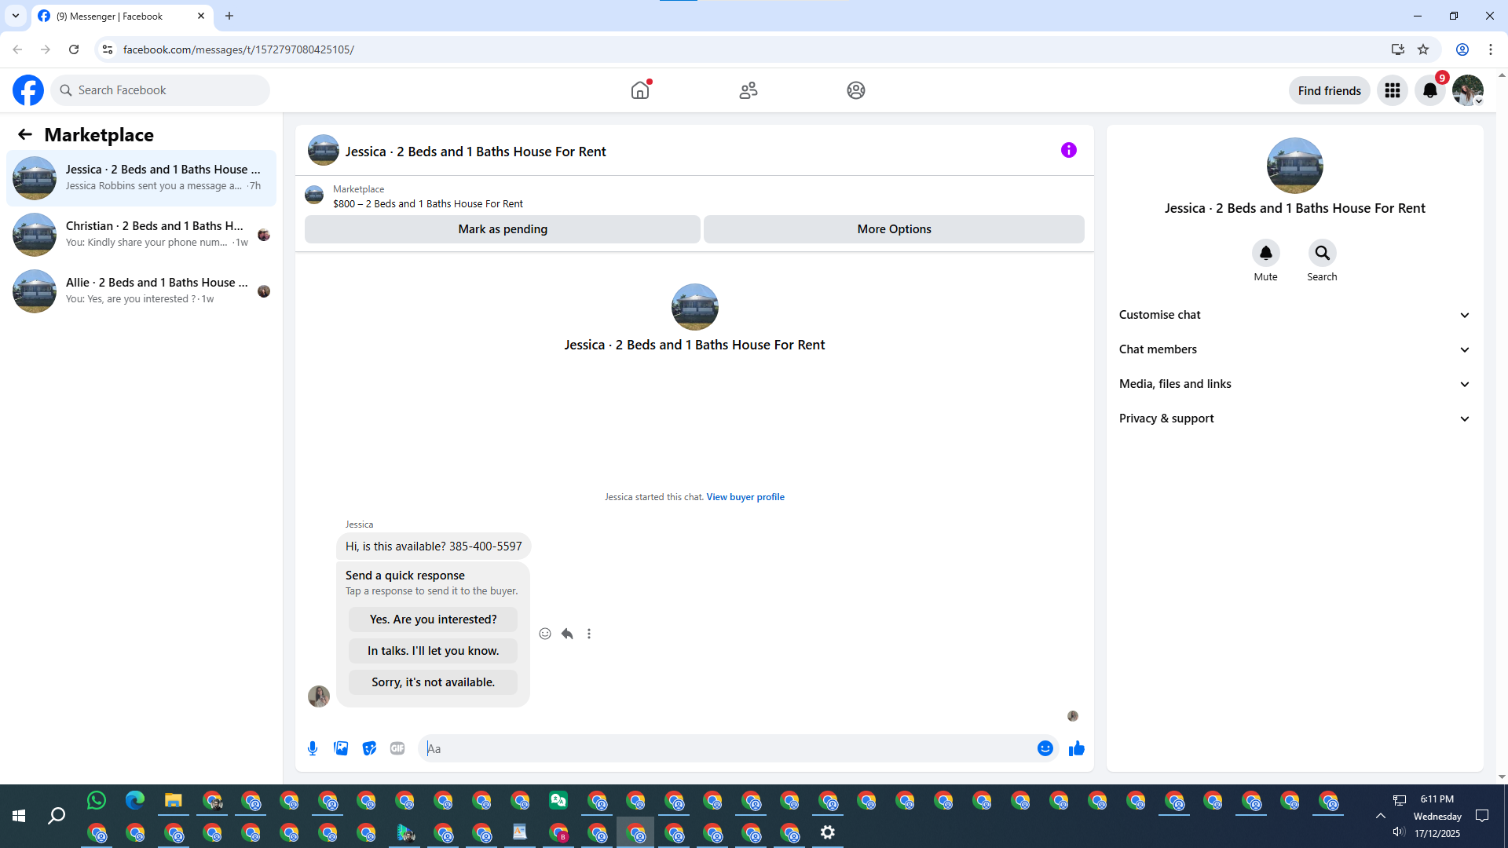
Task: Send a thumbs-up like
Action: [x=1077, y=748]
